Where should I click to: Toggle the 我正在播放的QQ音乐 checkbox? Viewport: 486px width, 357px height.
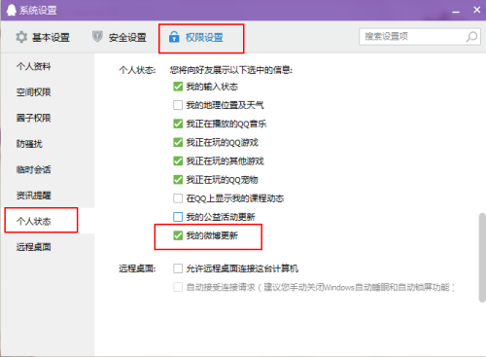[178, 124]
